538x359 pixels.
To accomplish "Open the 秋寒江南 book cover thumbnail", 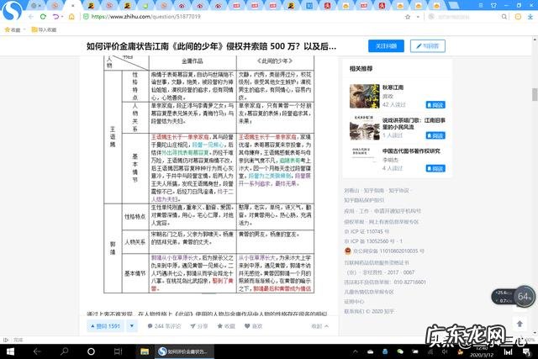I will 364,97.
